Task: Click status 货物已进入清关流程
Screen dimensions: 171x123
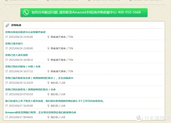Action: 17,55
